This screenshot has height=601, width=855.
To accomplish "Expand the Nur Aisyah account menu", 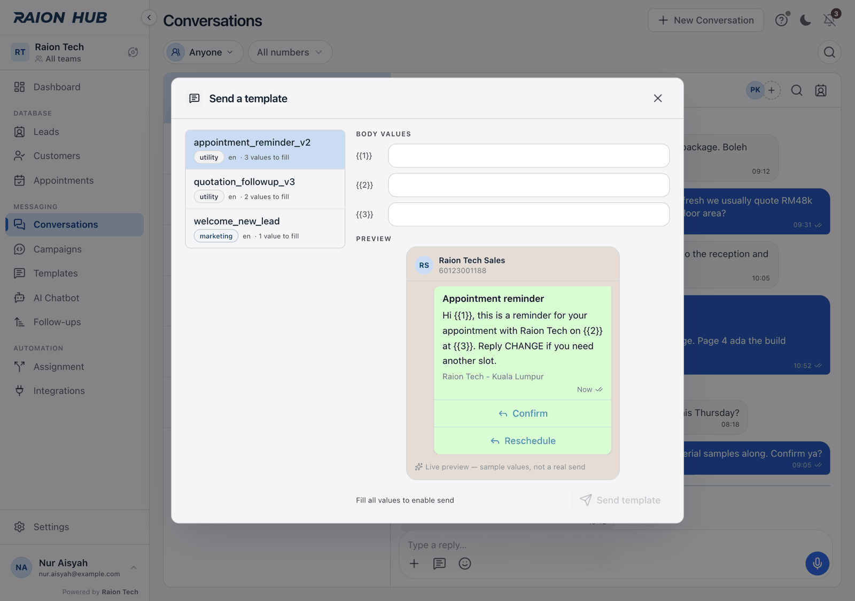I will pyautogui.click(x=74, y=567).
